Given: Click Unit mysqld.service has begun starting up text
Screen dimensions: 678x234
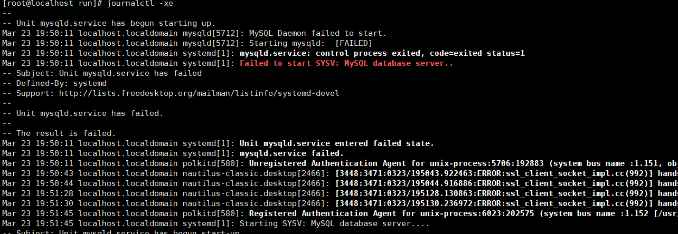Looking at the screenshot, I should [x=116, y=23].
